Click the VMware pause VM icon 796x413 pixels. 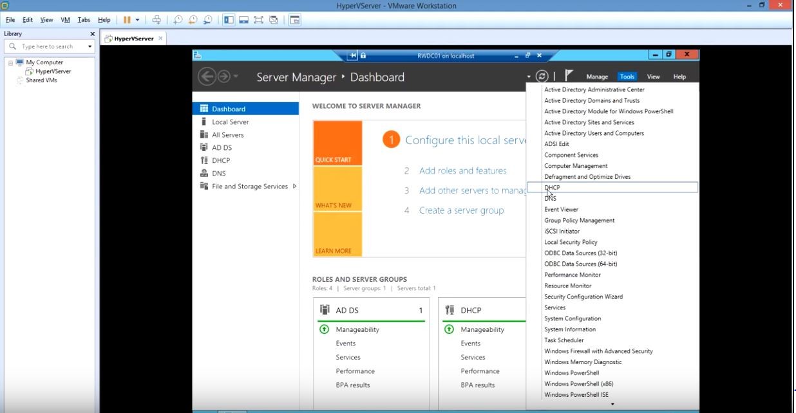[127, 20]
